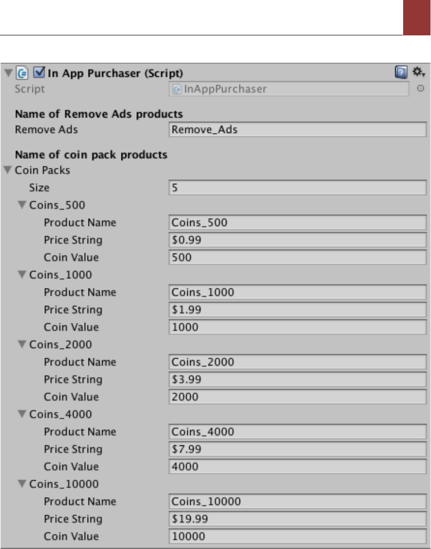This screenshot has height=549, width=431.
Task: Open the component help reference icon
Action: (401, 73)
